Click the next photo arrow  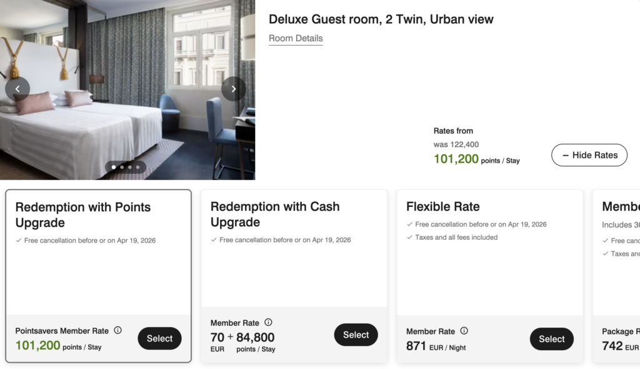234,89
